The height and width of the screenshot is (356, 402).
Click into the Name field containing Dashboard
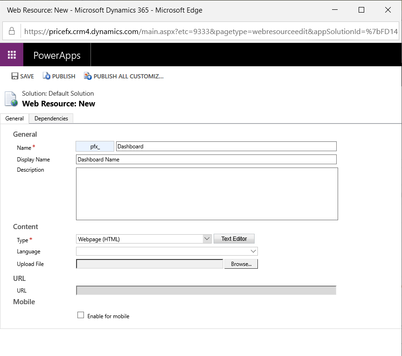coord(226,147)
